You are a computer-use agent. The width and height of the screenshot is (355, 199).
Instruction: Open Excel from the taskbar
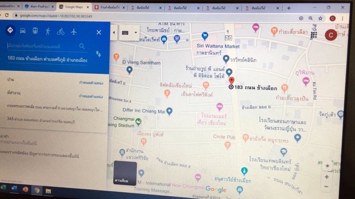(3, 187)
